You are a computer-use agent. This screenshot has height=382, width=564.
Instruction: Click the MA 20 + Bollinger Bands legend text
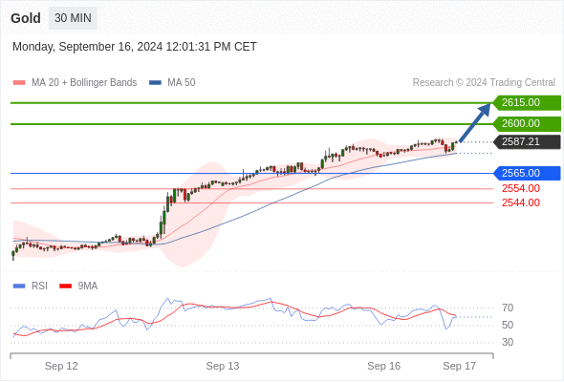[84, 83]
